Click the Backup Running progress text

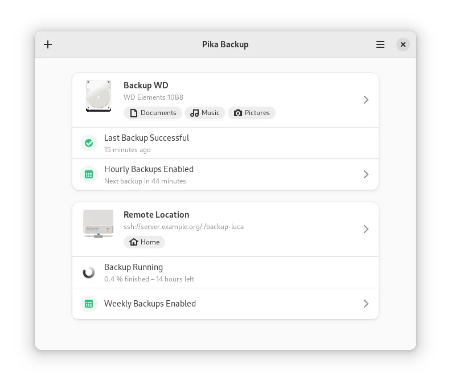149,279
